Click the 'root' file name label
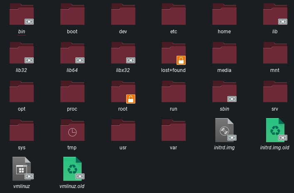 [x=123, y=109]
